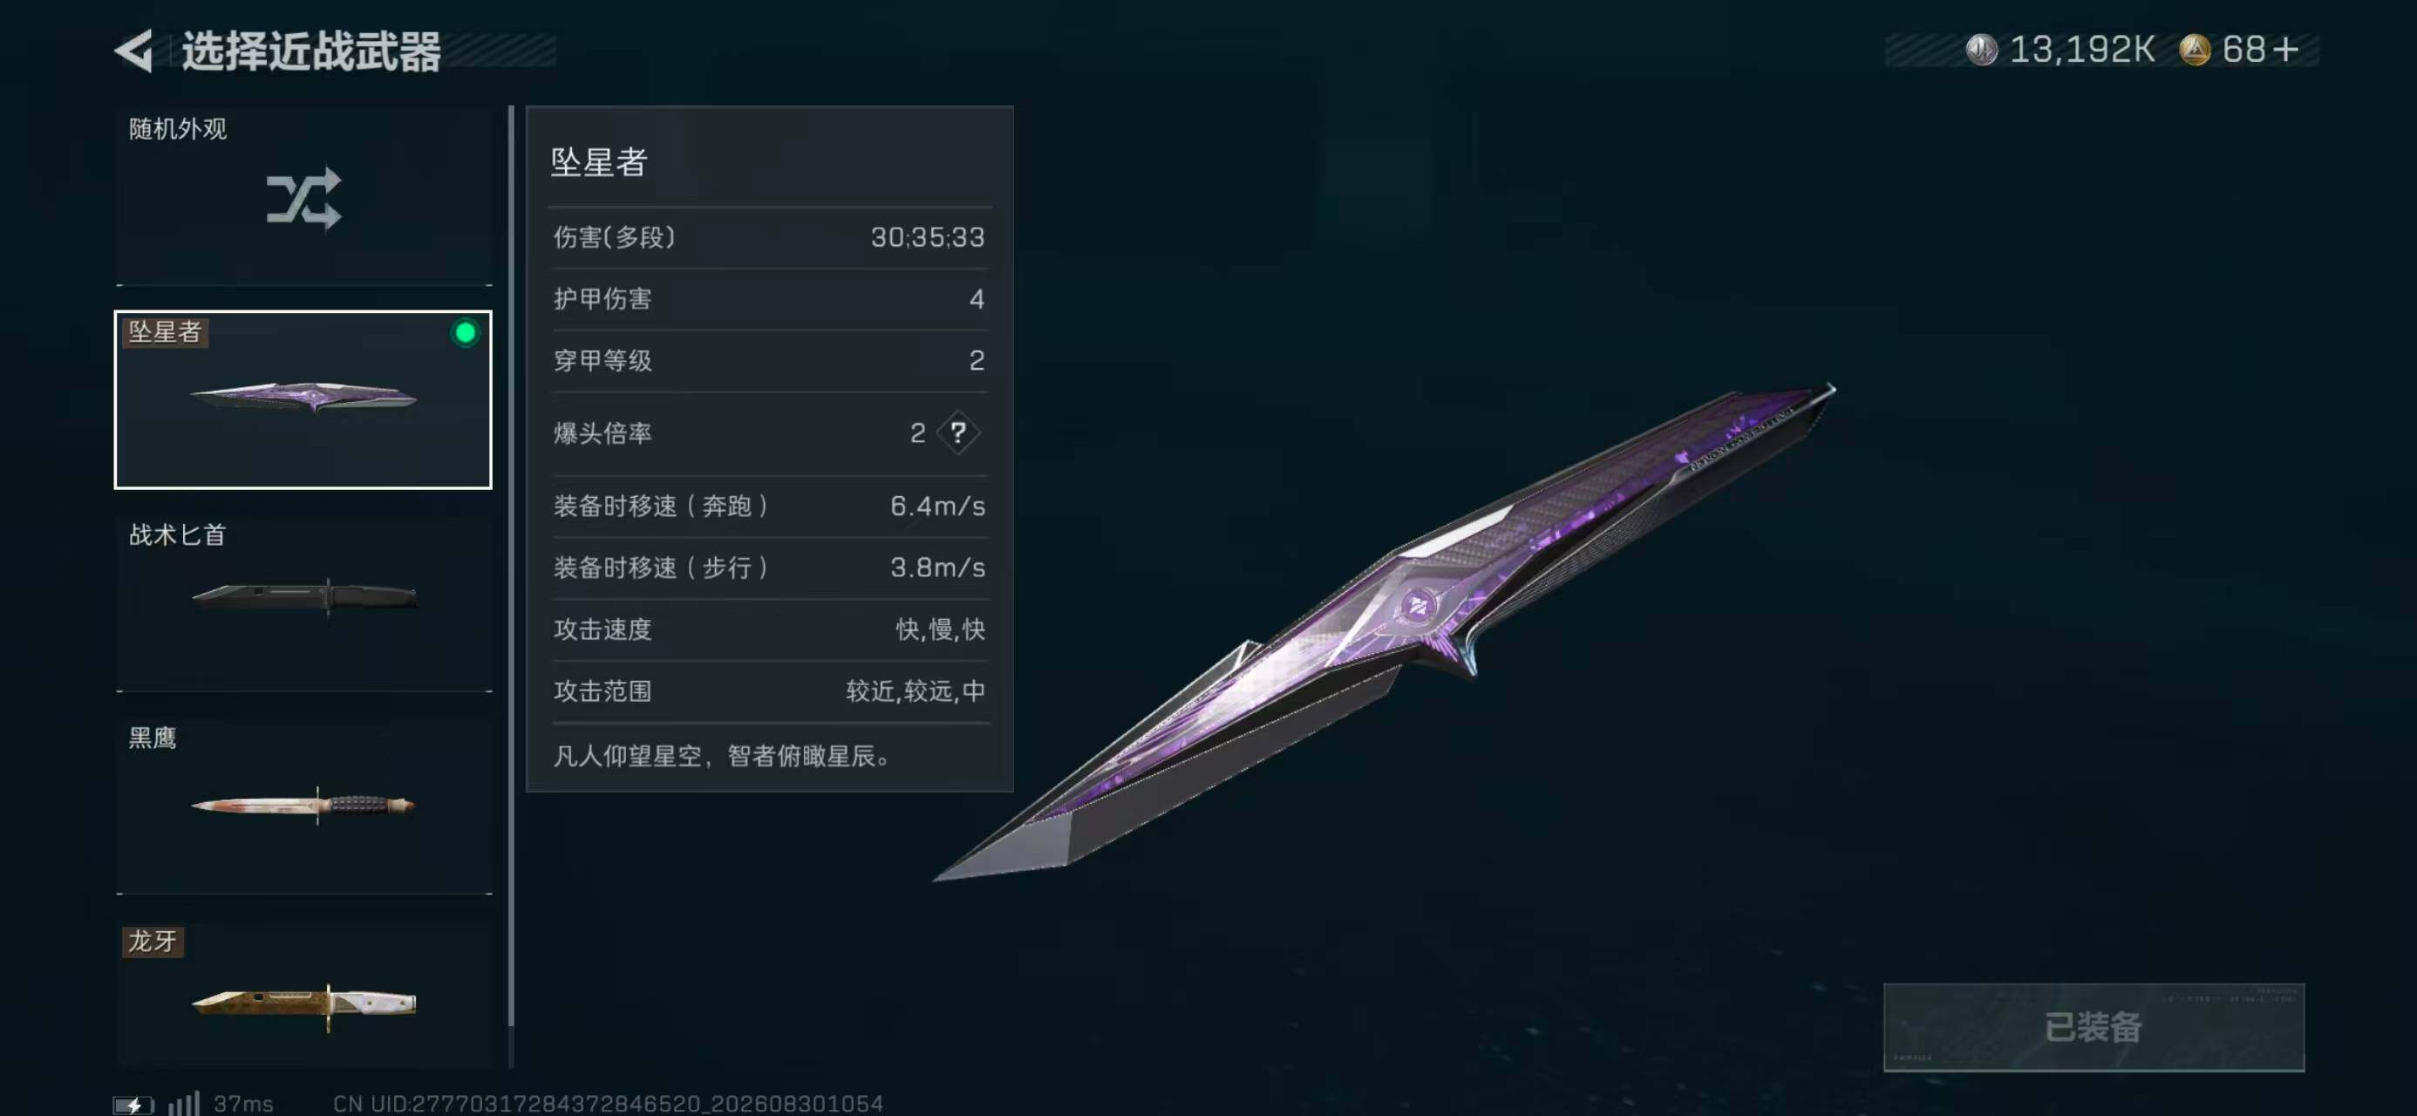Tap the silver currency coin icon
This screenshot has width=2417, height=1116.
(x=1982, y=50)
